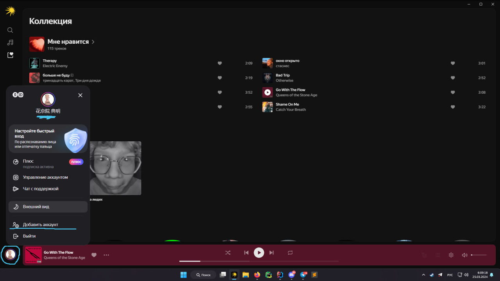Select Внешний вид appearance option
The height and width of the screenshot is (281, 500).
pos(48,207)
